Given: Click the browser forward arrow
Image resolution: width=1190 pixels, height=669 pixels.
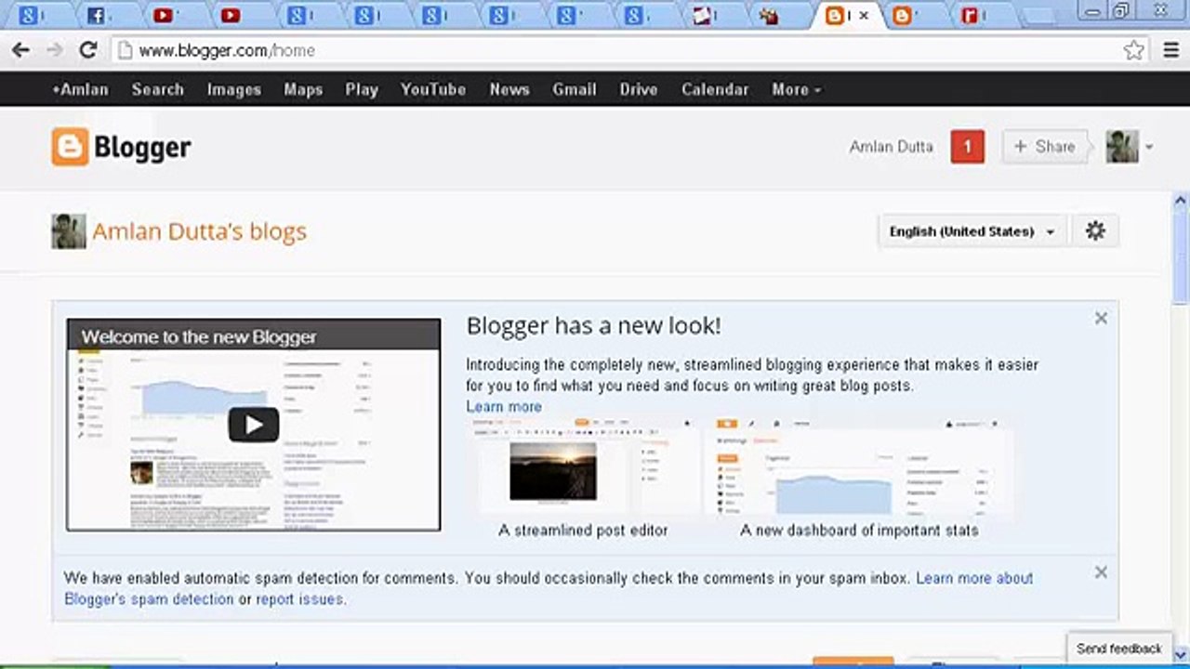Looking at the screenshot, I should coord(55,50).
